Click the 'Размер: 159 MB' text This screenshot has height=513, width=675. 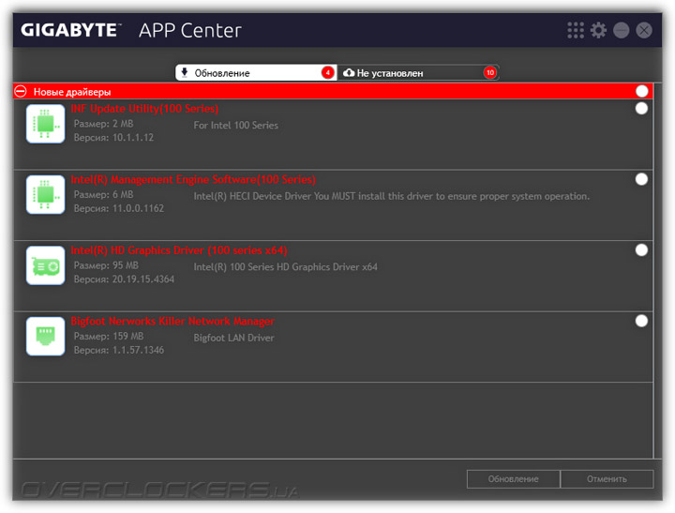[x=109, y=336]
